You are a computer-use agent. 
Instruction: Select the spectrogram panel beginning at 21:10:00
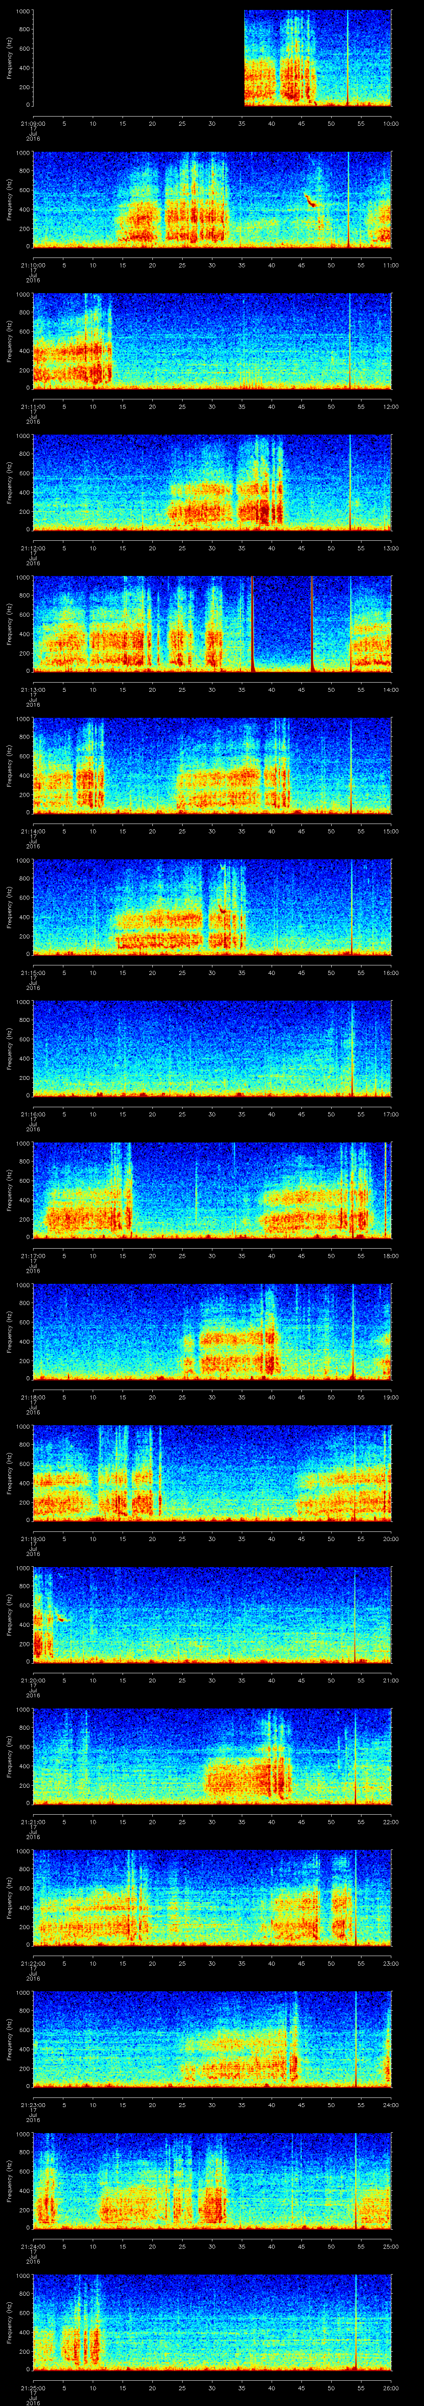[x=212, y=200]
